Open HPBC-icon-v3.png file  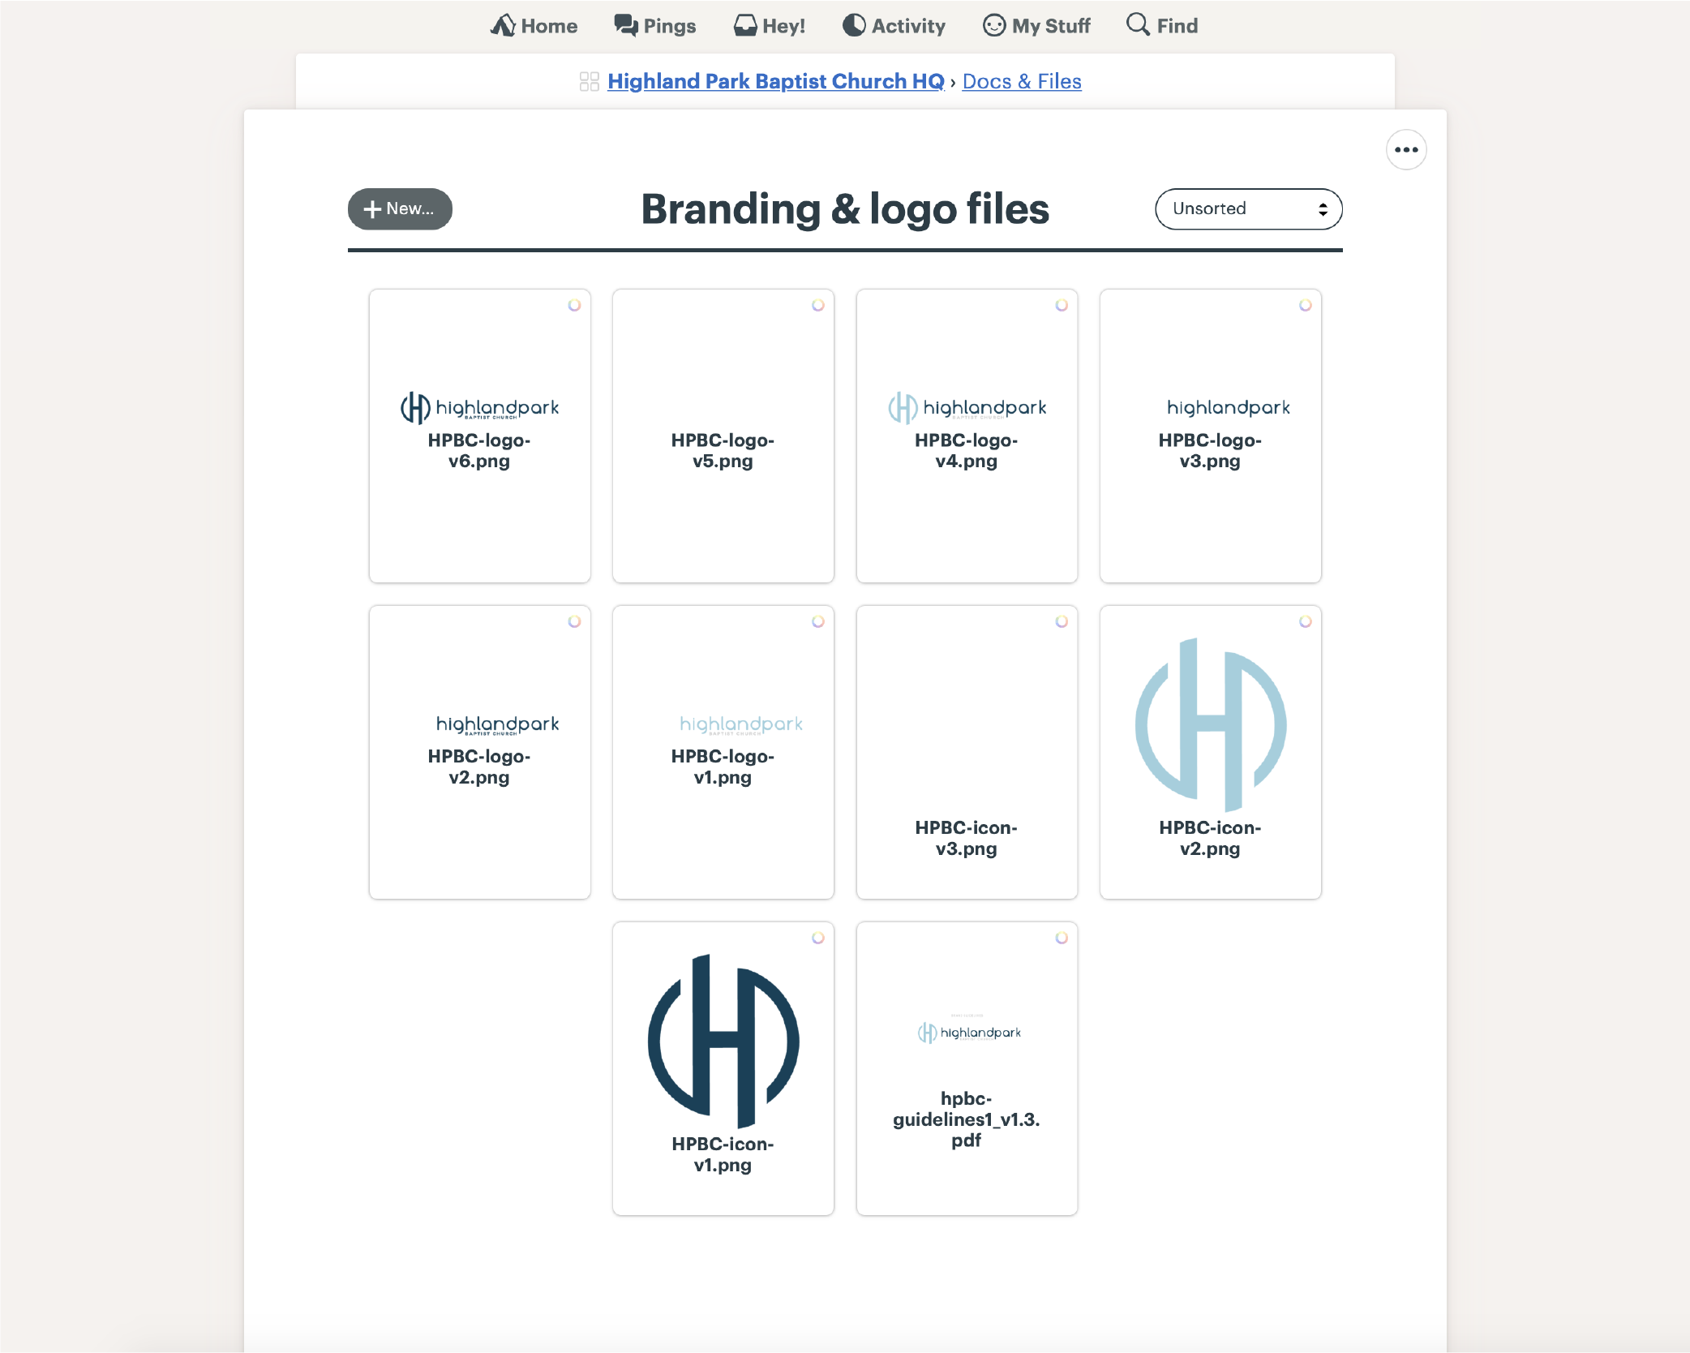pos(967,753)
